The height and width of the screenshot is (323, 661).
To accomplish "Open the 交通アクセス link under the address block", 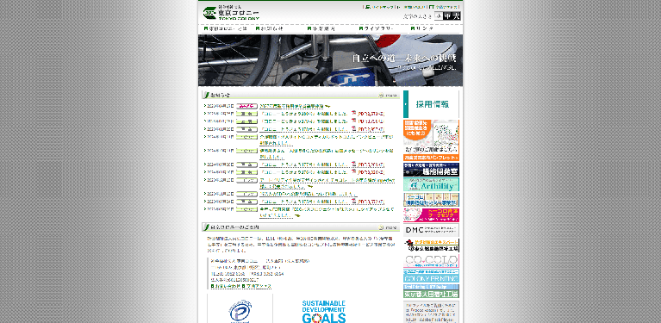I will 256,286.
